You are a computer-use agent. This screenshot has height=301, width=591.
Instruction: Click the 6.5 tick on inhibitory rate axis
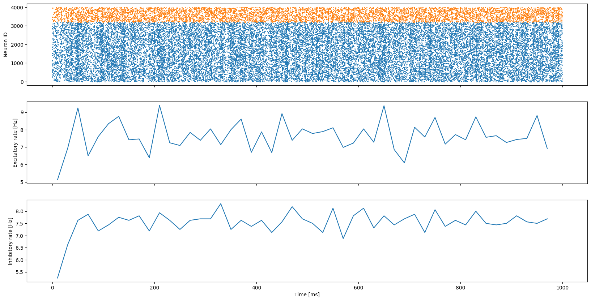tap(21, 248)
